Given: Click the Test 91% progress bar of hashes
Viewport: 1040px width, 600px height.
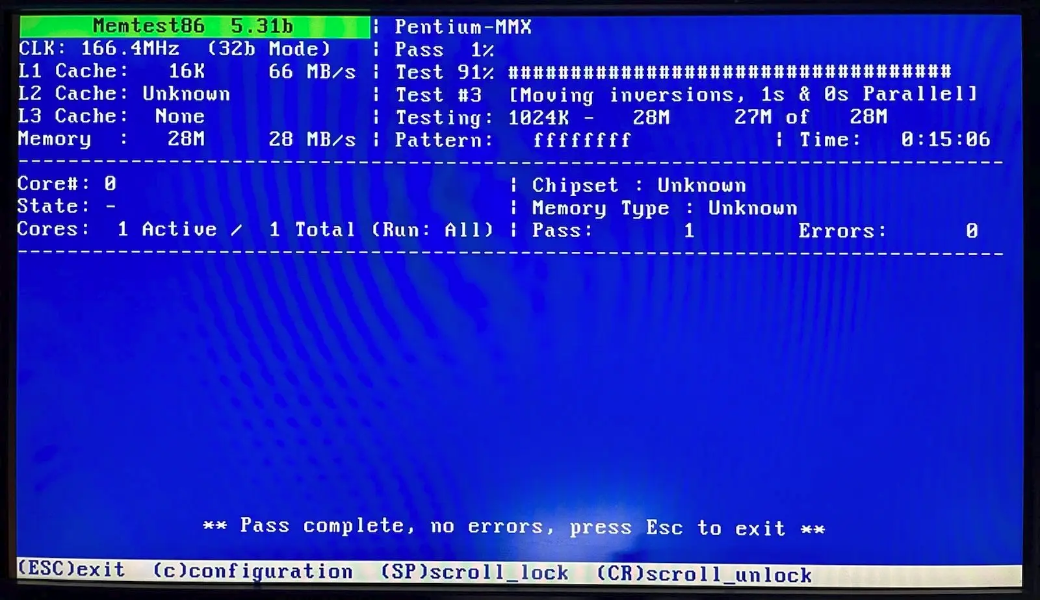Looking at the screenshot, I should click(729, 71).
